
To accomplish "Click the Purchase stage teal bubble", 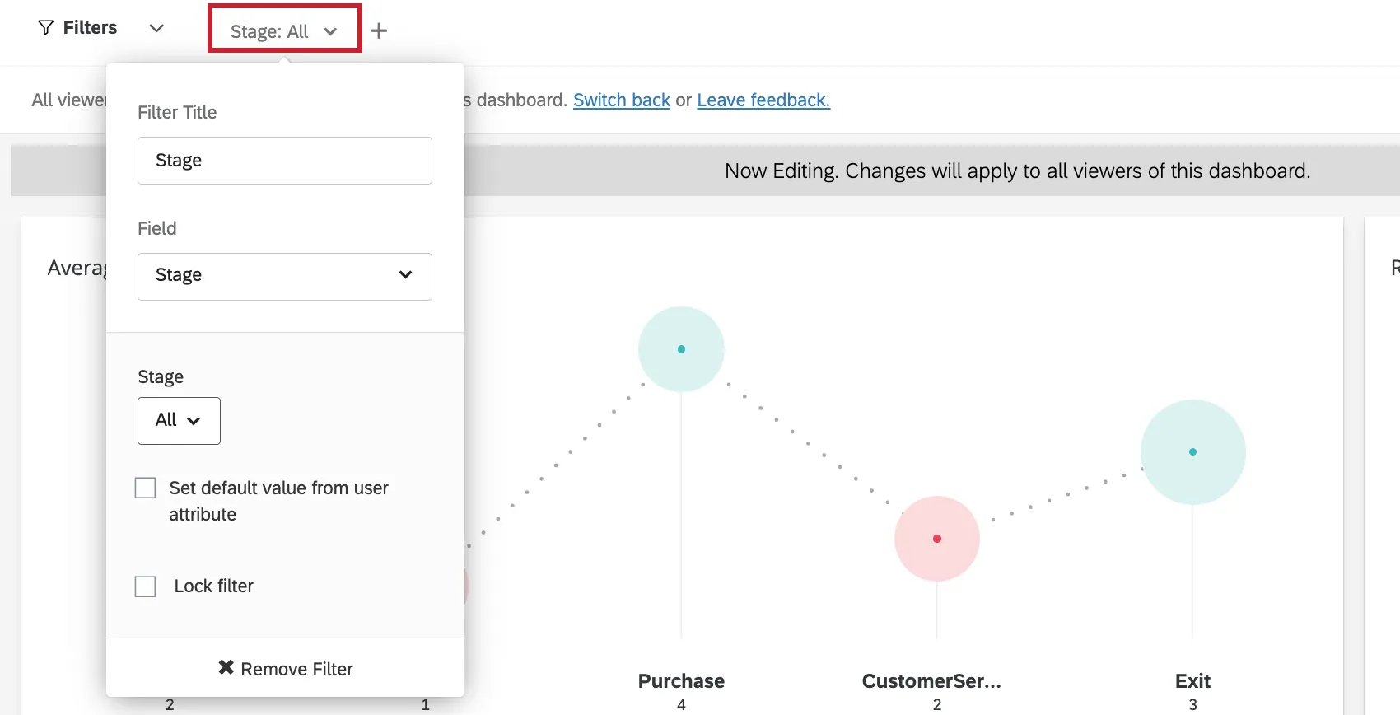I will pos(681,349).
